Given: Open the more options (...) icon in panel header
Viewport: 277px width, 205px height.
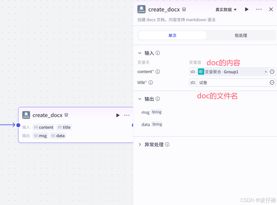Looking at the screenshot, I should [259, 9].
